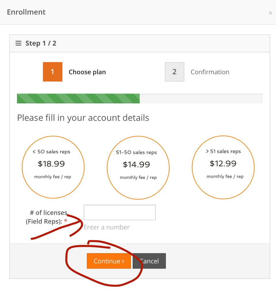Choose the > 51 sales reps plan circle
Screen dimensions: 276x308
[223, 167]
